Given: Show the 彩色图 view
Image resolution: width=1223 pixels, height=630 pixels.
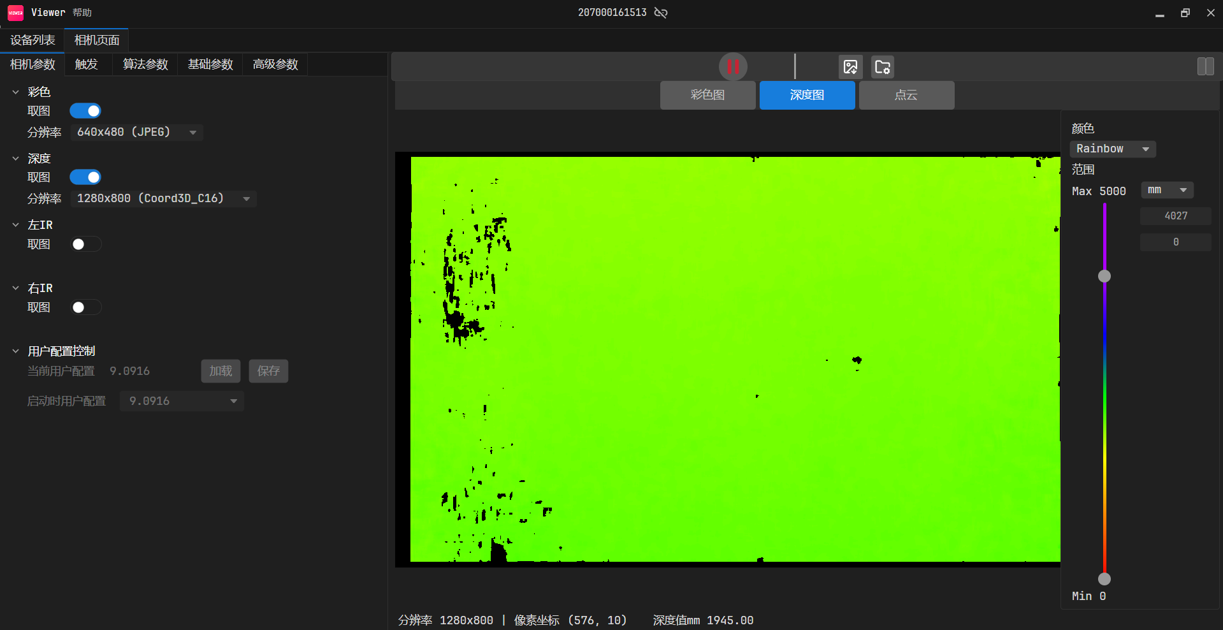Looking at the screenshot, I should 707,95.
